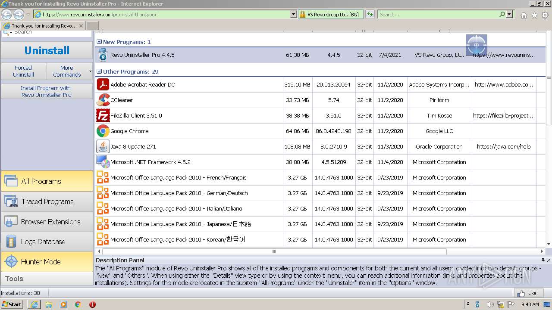Screen dimensions: 552x310
Task: Open the sidebar search options dropdown
Action: [11, 32]
